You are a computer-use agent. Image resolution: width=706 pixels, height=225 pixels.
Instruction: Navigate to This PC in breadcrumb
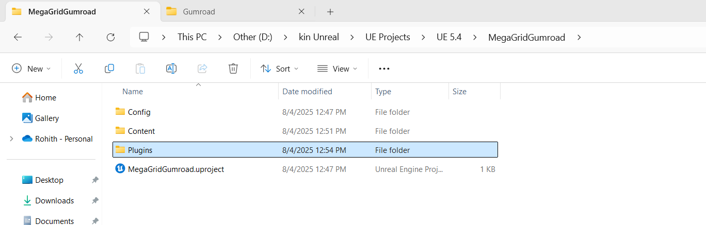(192, 37)
